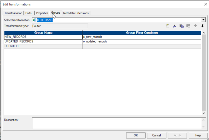
Task: Switch to the Properties tab
Action: (42, 13)
